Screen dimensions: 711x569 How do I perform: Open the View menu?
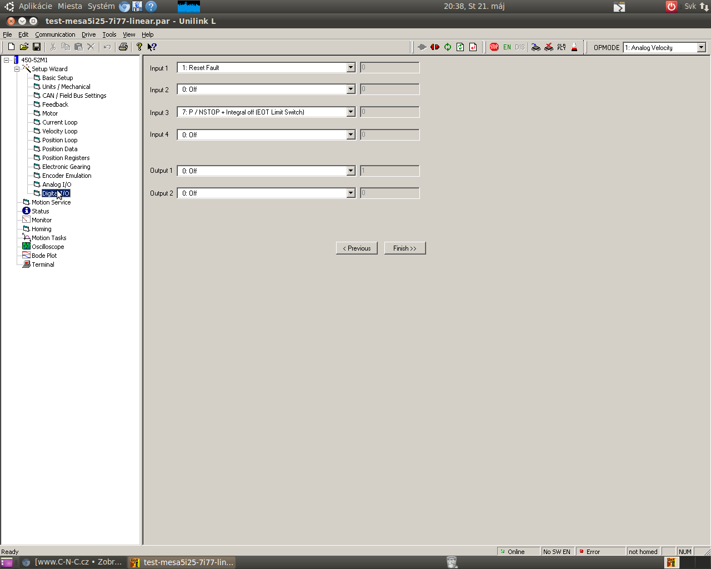pos(129,34)
